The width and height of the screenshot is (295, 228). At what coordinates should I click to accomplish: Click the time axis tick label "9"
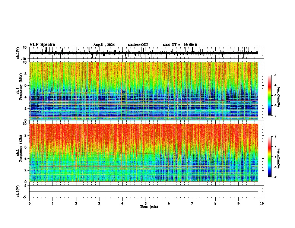click(x=238, y=203)
